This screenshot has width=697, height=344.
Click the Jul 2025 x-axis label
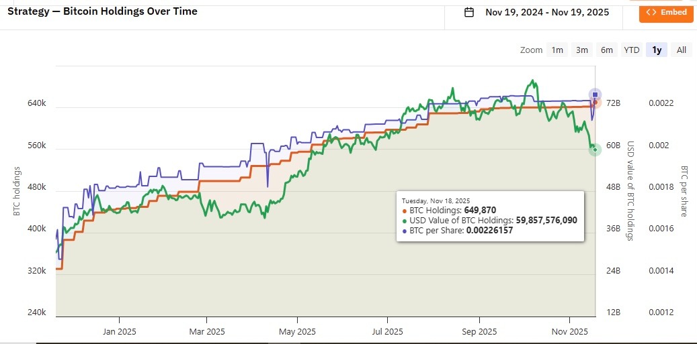[387, 331]
